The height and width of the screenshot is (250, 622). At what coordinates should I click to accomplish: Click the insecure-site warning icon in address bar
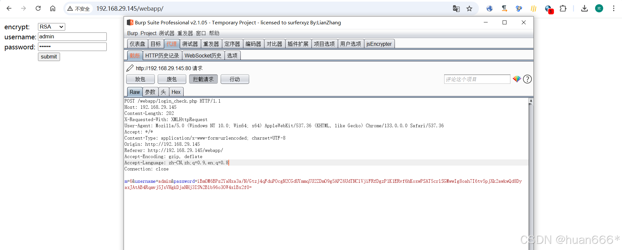pos(70,9)
